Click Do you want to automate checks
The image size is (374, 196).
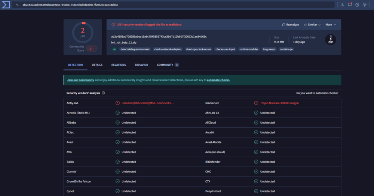(317, 93)
